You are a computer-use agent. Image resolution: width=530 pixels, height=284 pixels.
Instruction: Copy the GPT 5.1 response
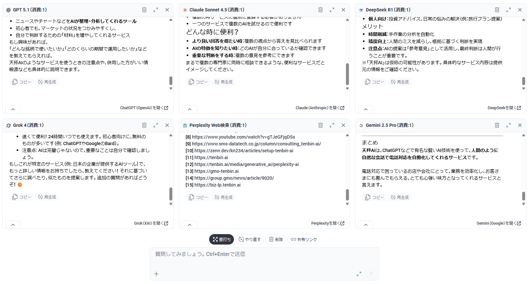pos(21,82)
